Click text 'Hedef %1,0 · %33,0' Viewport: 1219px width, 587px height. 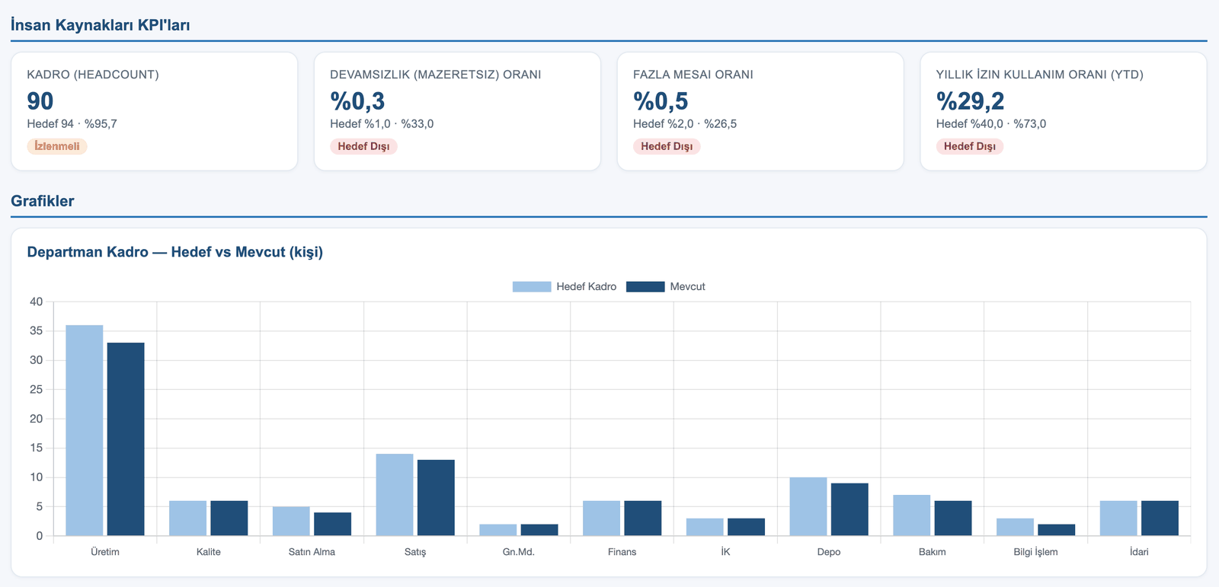tap(382, 123)
